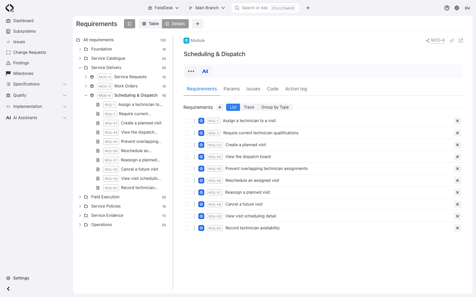Open the help icon in top bar
Viewport: 476px width, 297px height.
tap(447, 8)
